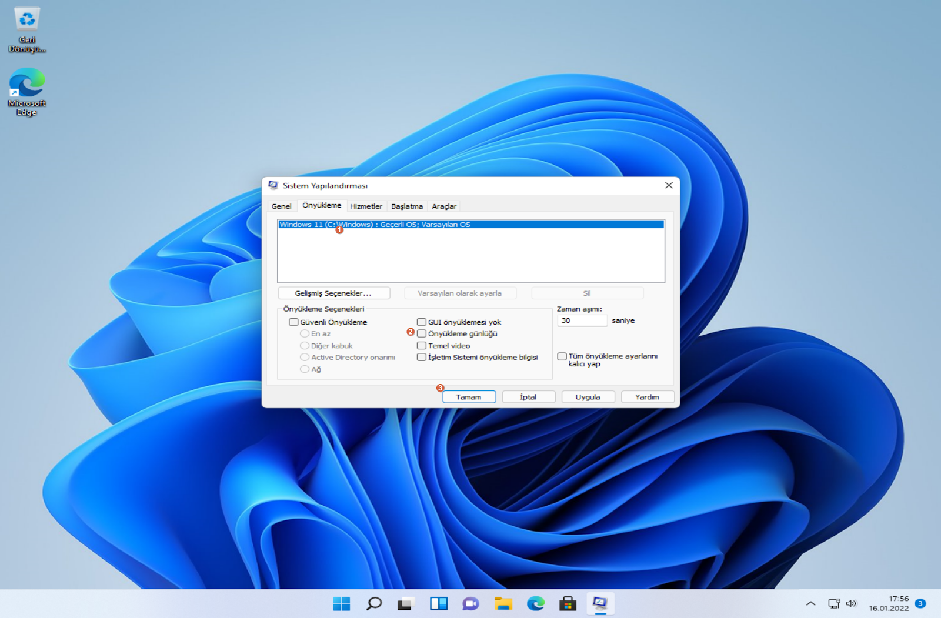Open File Explorer from taskbar
The image size is (941, 618).
503,603
